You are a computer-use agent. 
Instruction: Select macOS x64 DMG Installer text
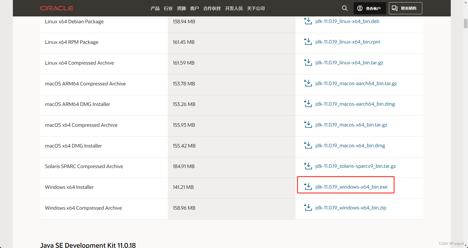pos(73,146)
